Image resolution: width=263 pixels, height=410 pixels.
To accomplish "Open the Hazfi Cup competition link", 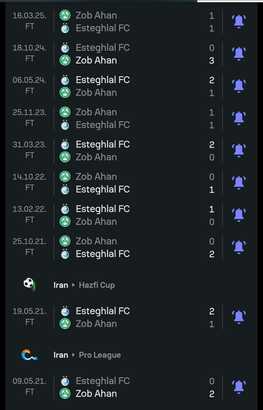I will 97,285.
